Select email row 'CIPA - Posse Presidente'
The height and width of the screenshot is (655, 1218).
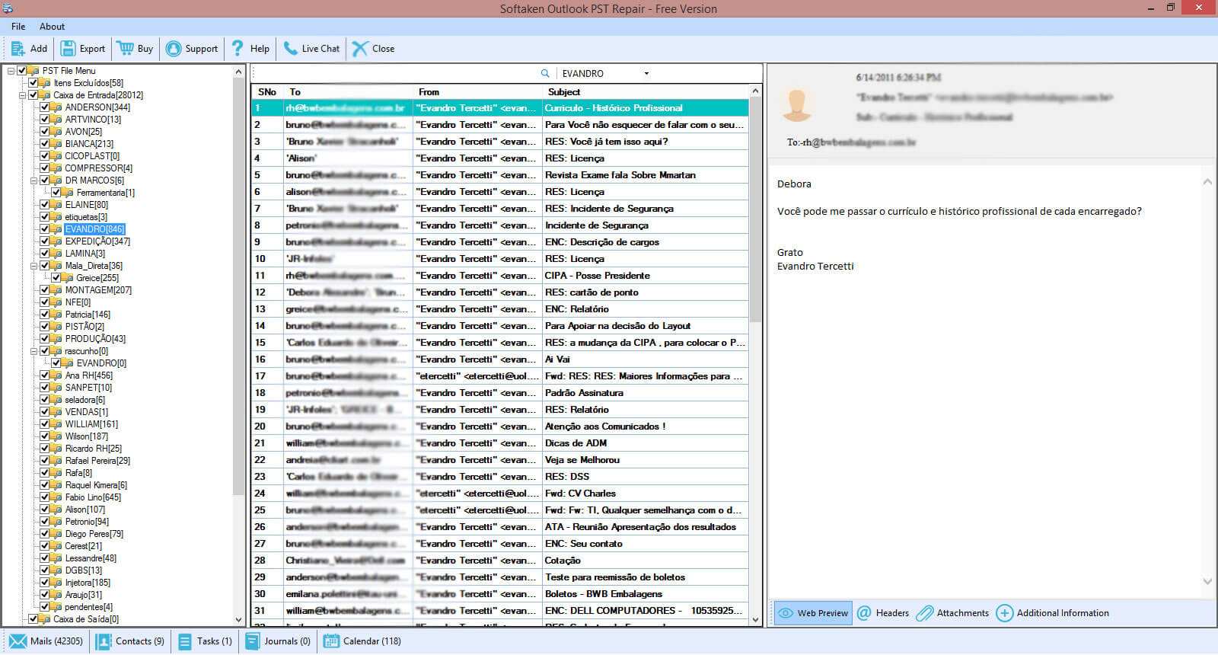[500, 276]
